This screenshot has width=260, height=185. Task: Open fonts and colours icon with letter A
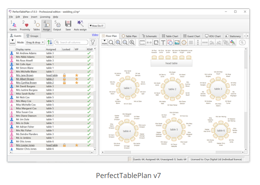point(233,43)
